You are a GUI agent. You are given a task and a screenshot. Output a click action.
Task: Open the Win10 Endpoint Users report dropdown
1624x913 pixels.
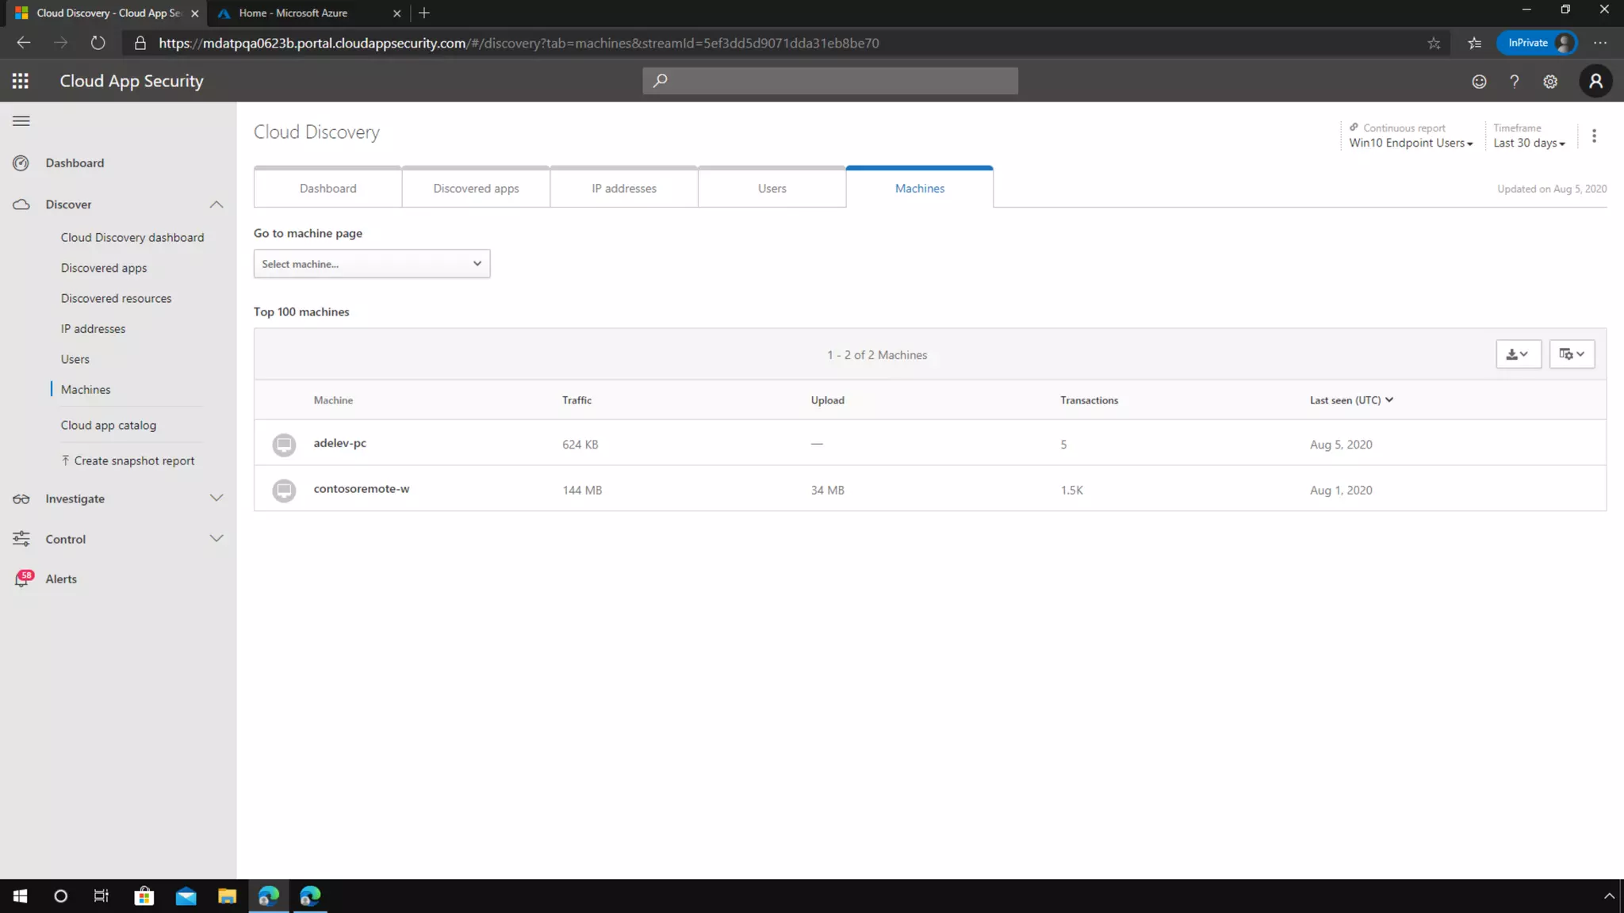pos(1411,143)
